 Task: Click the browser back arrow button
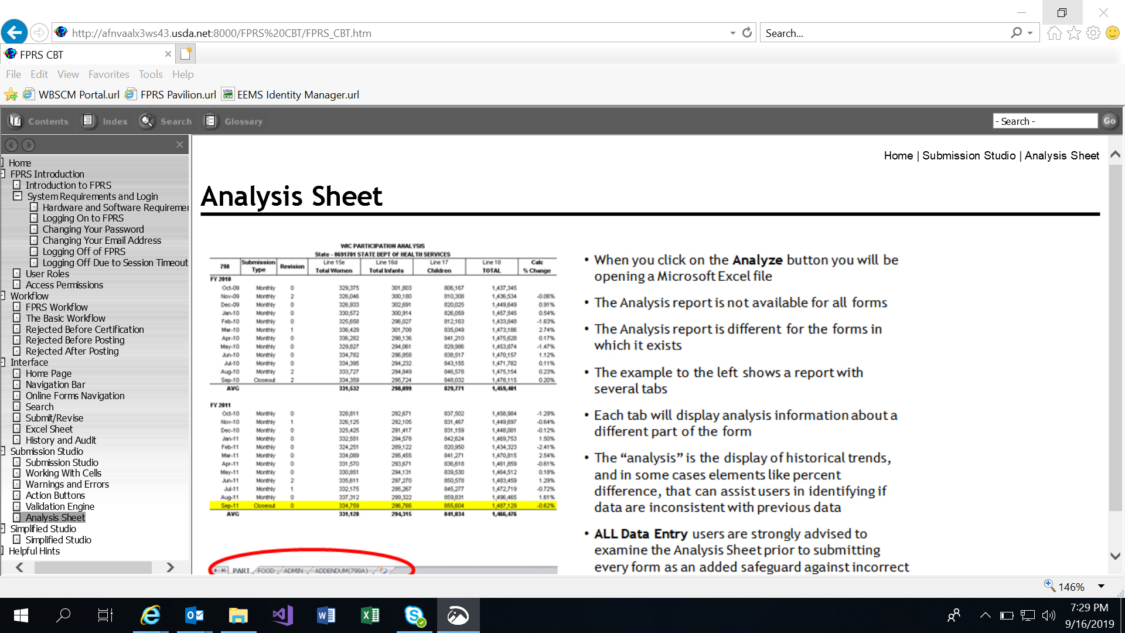14,32
